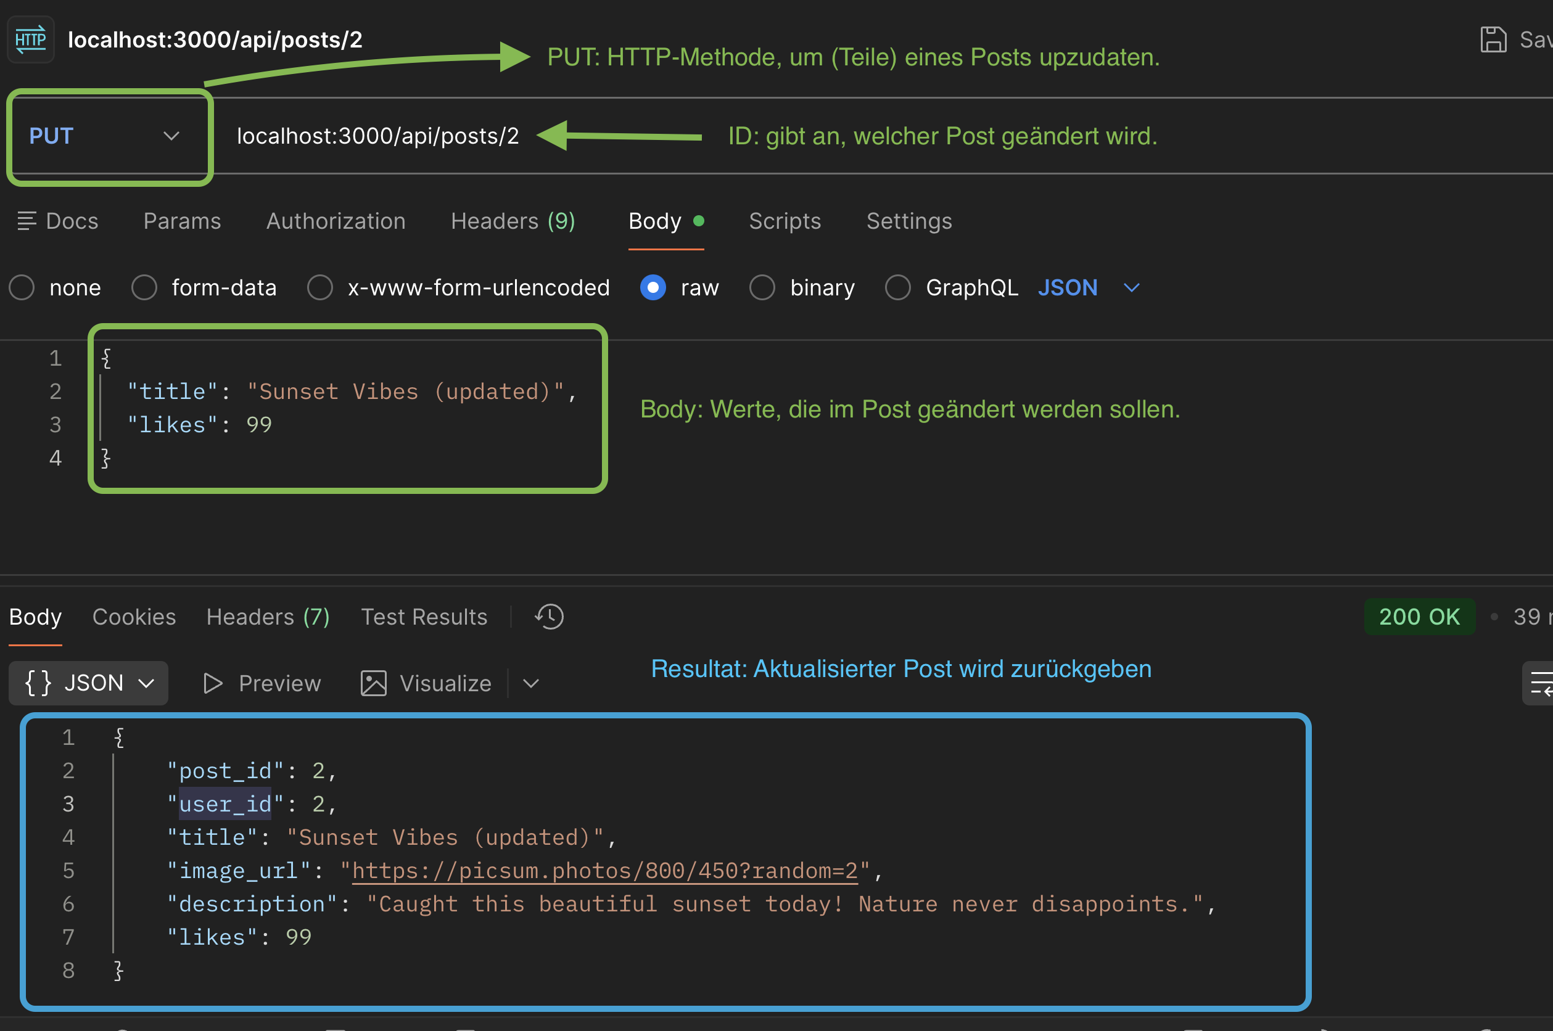Click the Save disk icon
The width and height of the screenshot is (1553, 1031).
1493,39
